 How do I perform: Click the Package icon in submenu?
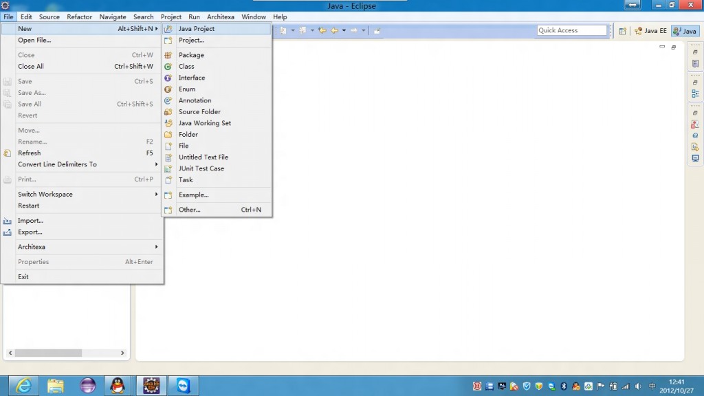(x=168, y=55)
